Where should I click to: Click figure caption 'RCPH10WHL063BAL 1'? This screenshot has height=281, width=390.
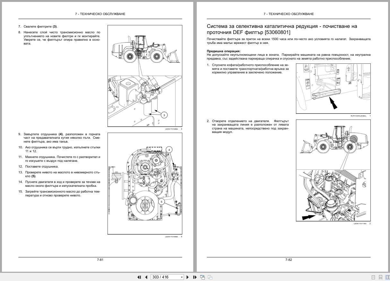(361, 116)
